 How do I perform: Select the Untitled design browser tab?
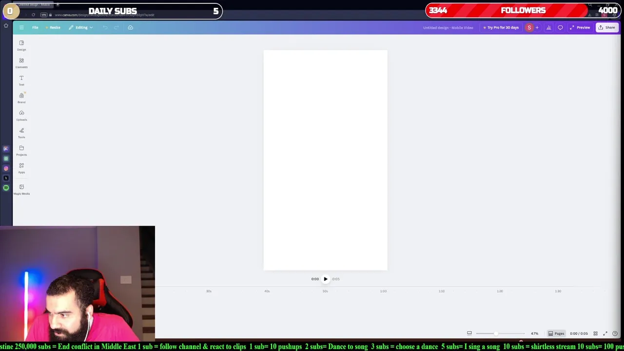coord(34,4)
